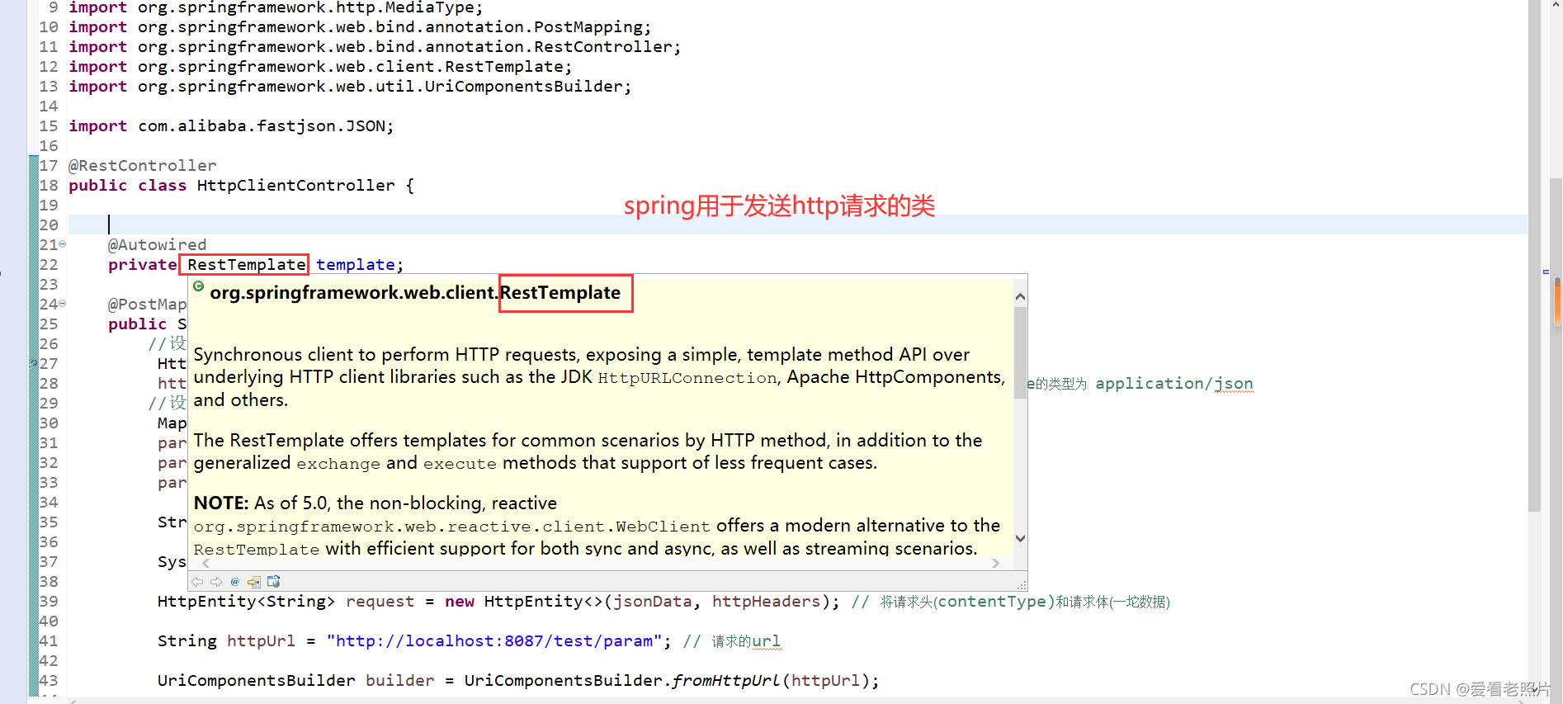Click Javadoc popup vertical scrollbar thumb
Image resolution: width=1563 pixels, height=704 pixels.
pyautogui.click(x=1020, y=352)
